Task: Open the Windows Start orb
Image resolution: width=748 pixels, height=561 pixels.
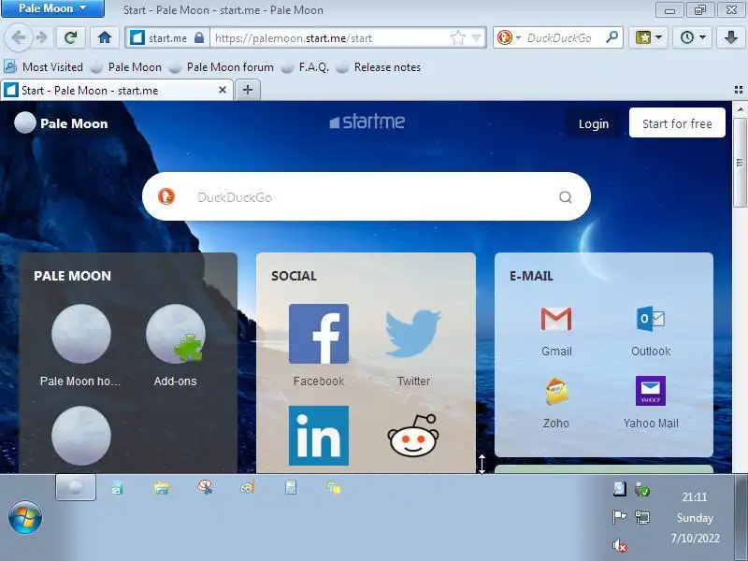Action: [25, 517]
